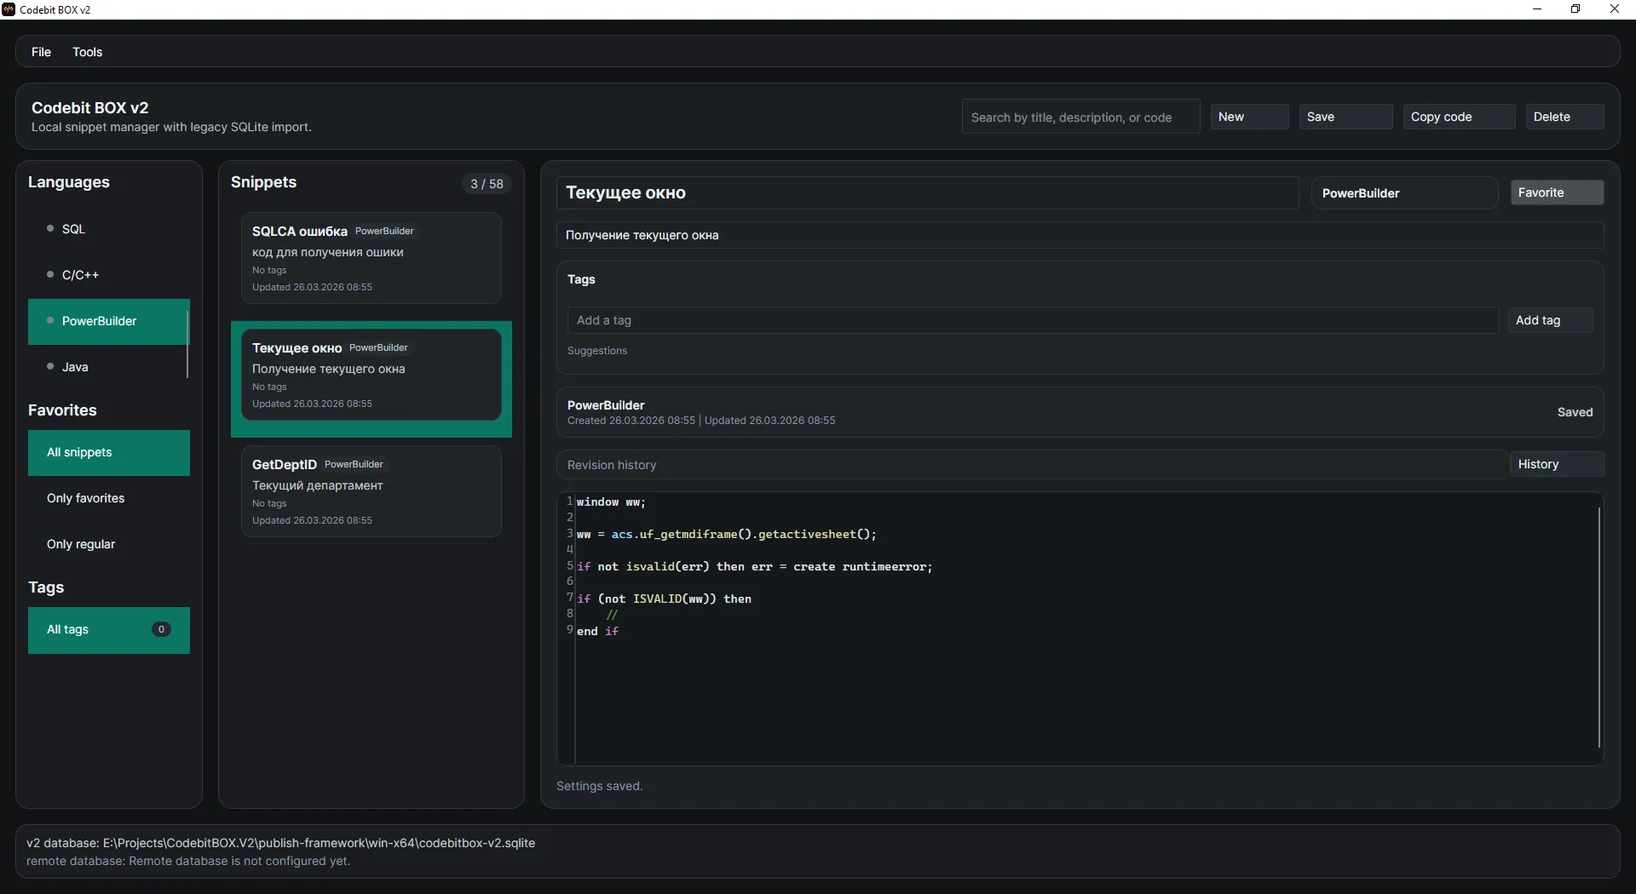Click the Add a tag field
Screen dimensions: 1636x894
coord(1032,321)
